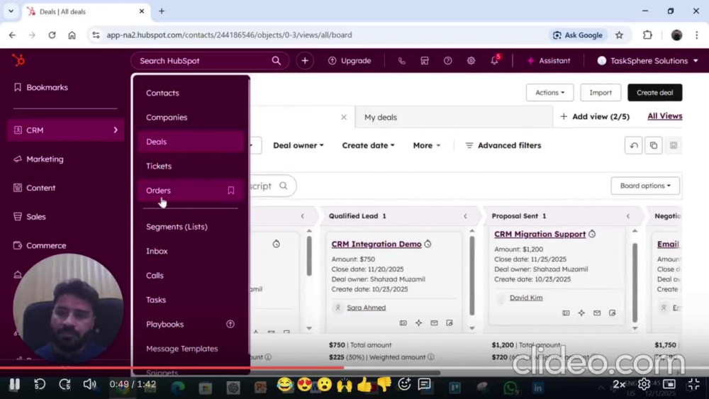Open the marketplace storefront icon

[425, 60]
